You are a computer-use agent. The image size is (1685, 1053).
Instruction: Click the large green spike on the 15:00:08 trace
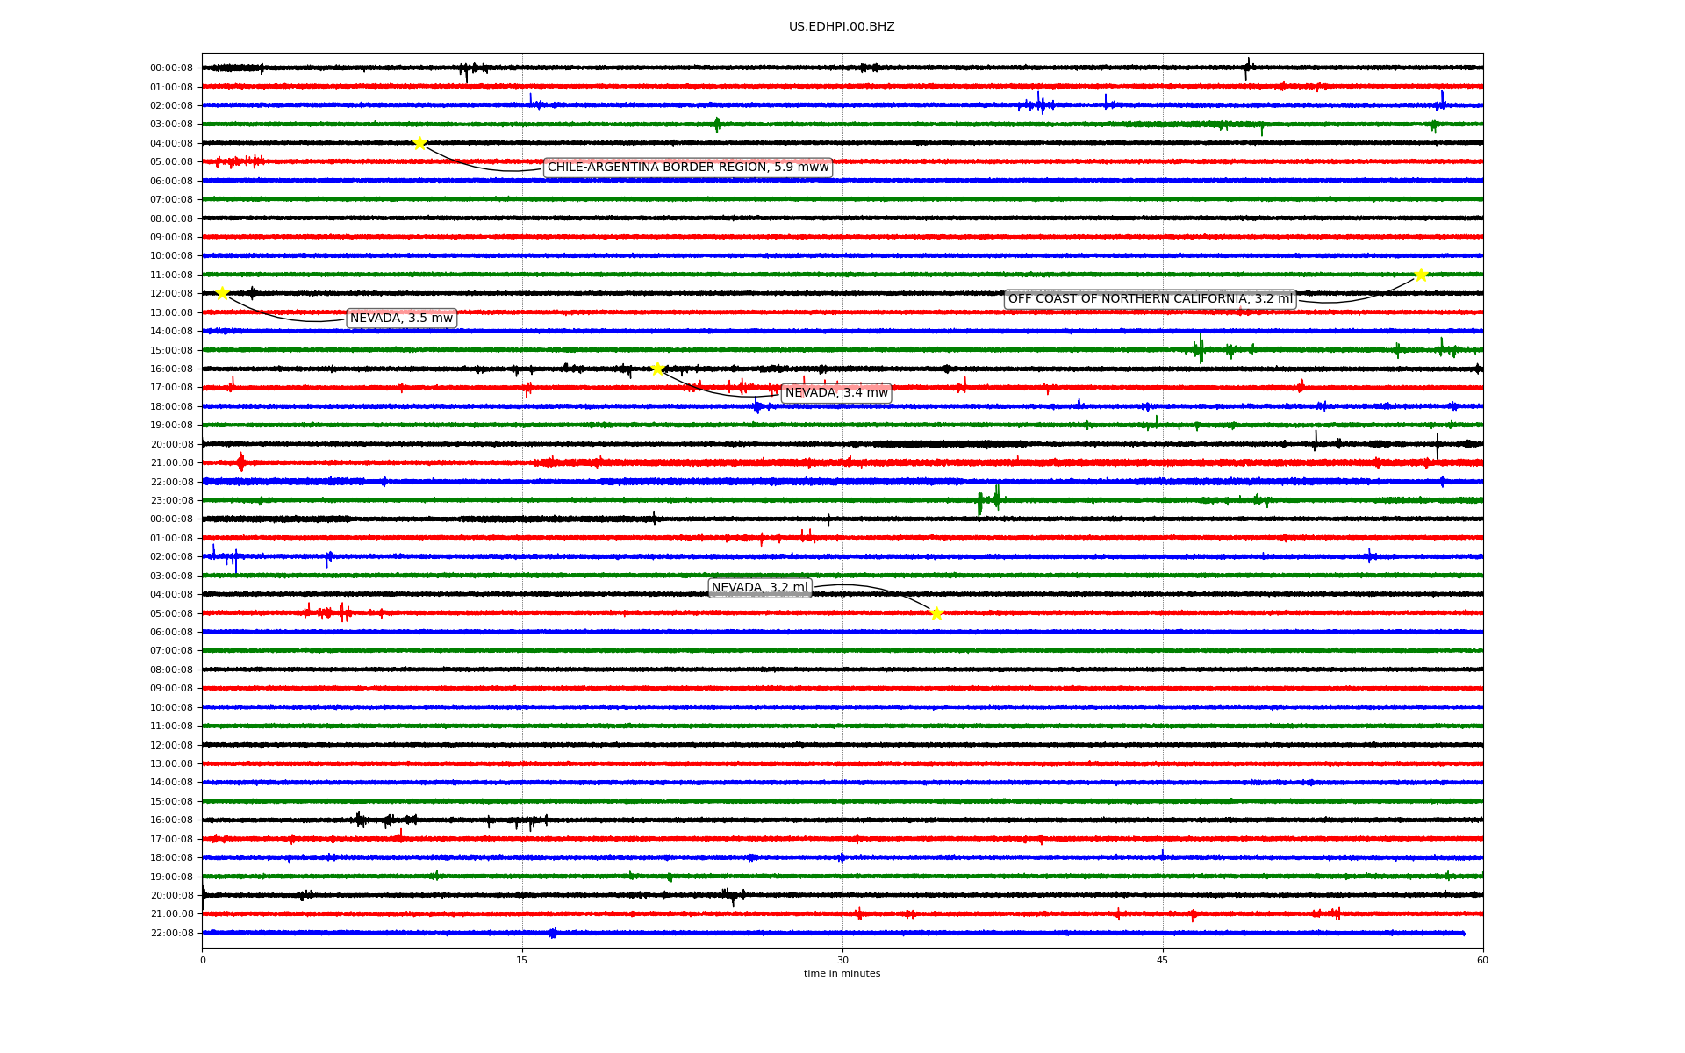click(1200, 349)
